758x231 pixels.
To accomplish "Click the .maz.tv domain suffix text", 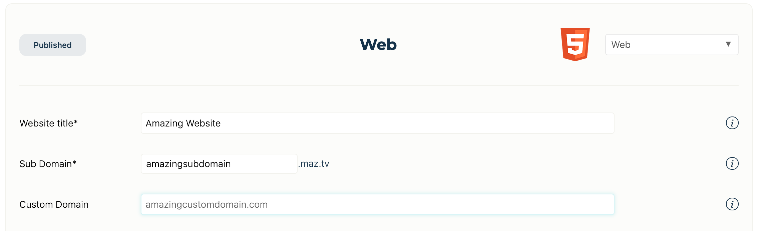I will pos(314,164).
